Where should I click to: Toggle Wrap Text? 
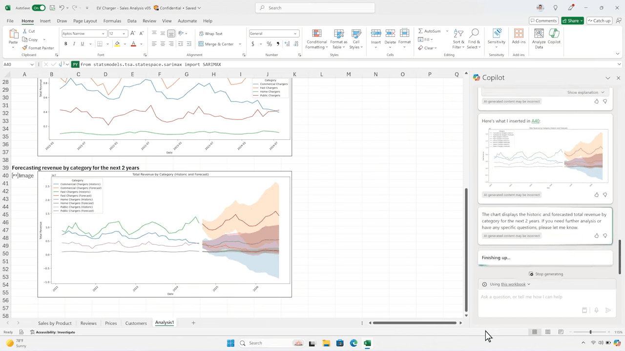(x=210, y=34)
